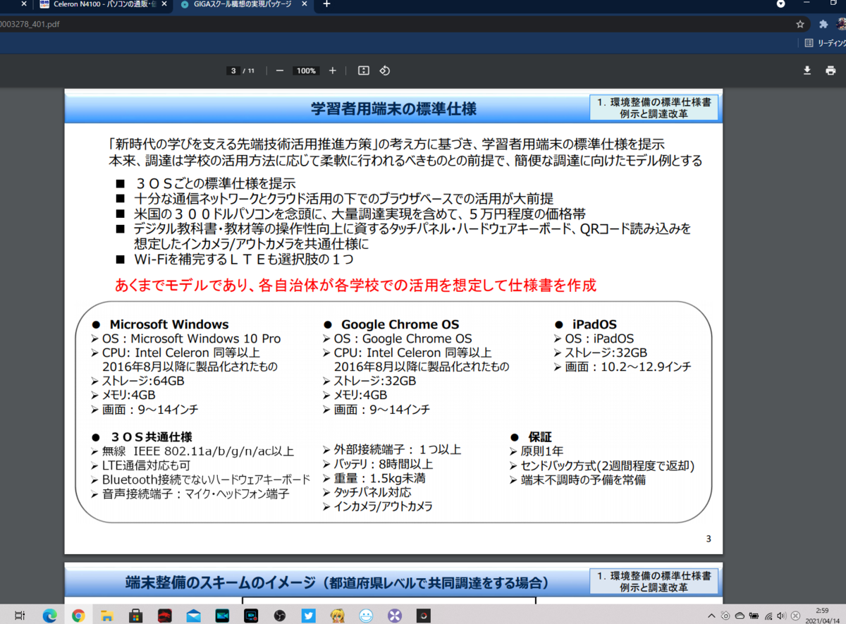Open the purple pinwheel app on the taskbar
Screen dimensions: 846x624
tap(395, 616)
